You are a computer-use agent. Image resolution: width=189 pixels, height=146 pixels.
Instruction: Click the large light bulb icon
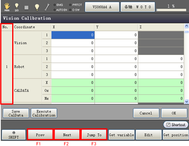pos(37,7)
